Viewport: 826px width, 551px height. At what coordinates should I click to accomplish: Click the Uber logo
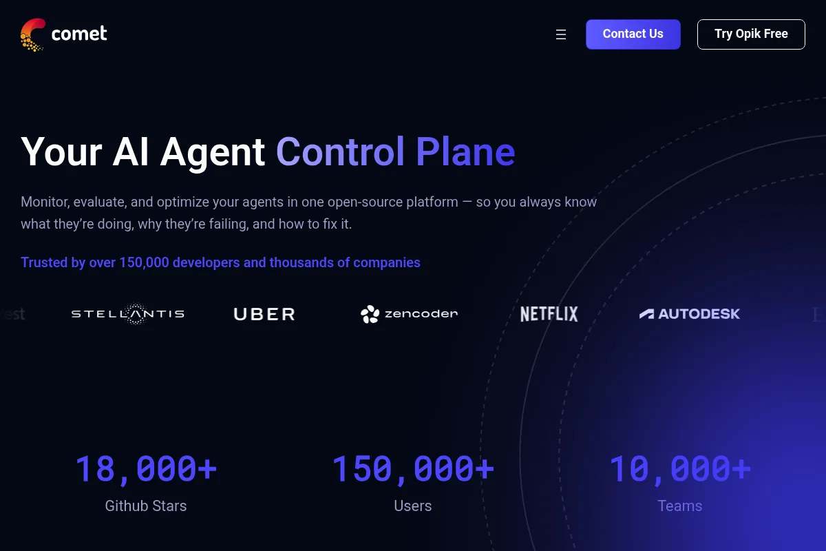(x=265, y=314)
